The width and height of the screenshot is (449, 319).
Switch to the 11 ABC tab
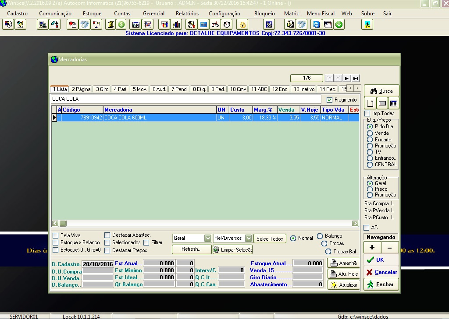(259, 89)
